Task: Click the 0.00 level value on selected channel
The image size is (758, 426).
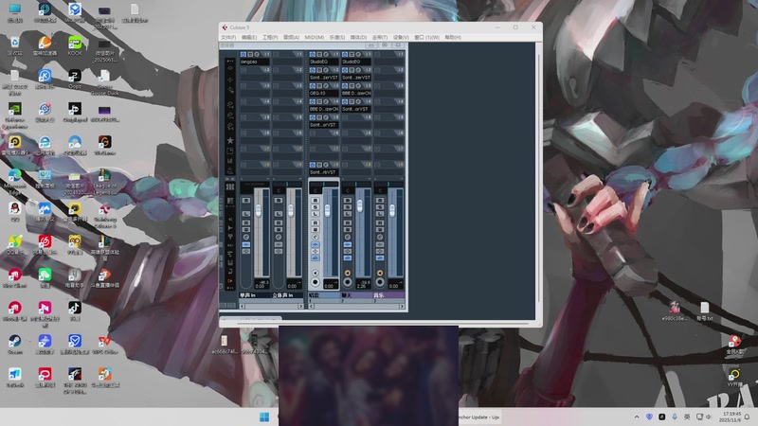Action: (330, 286)
